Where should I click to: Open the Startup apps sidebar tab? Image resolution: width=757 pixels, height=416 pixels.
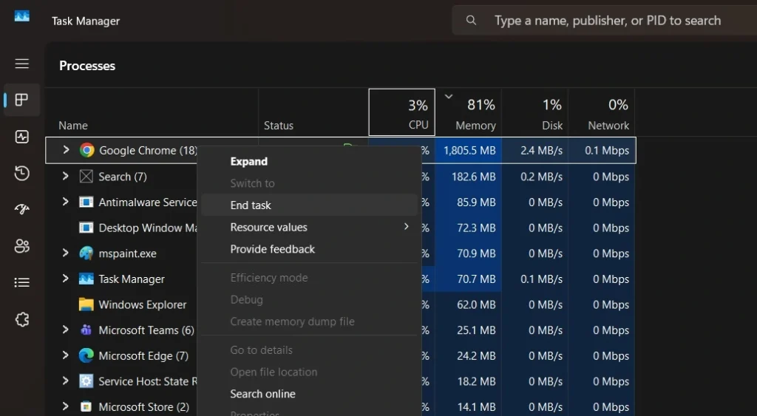click(21, 209)
